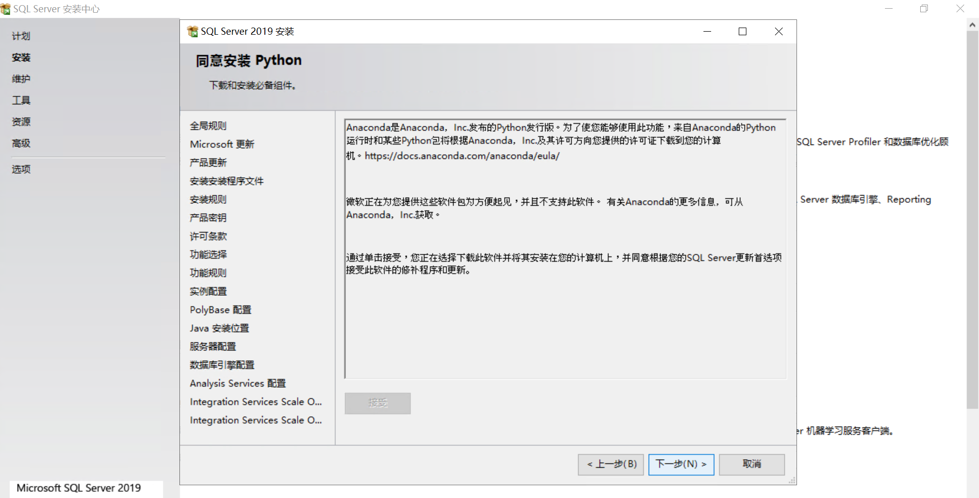Click the Analysis Services 配置 setup step
This screenshot has width=979, height=498.
tap(238, 383)
